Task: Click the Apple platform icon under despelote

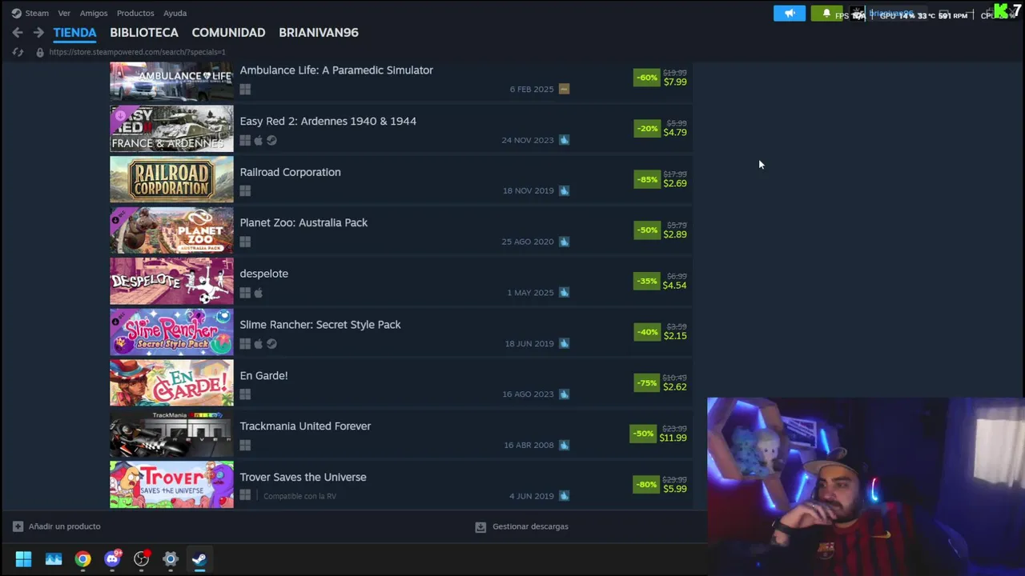Action: [258, 293]
